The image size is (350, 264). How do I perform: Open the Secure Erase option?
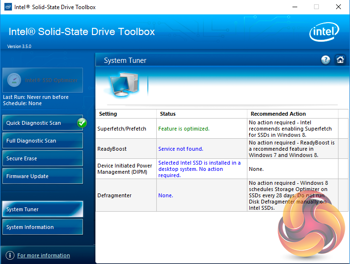(42, 158)
